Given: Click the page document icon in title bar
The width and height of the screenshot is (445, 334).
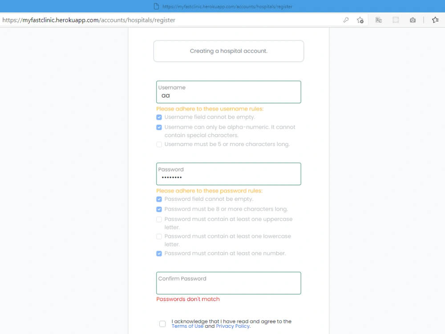Looking at the screenshot, I should point(156,6).
